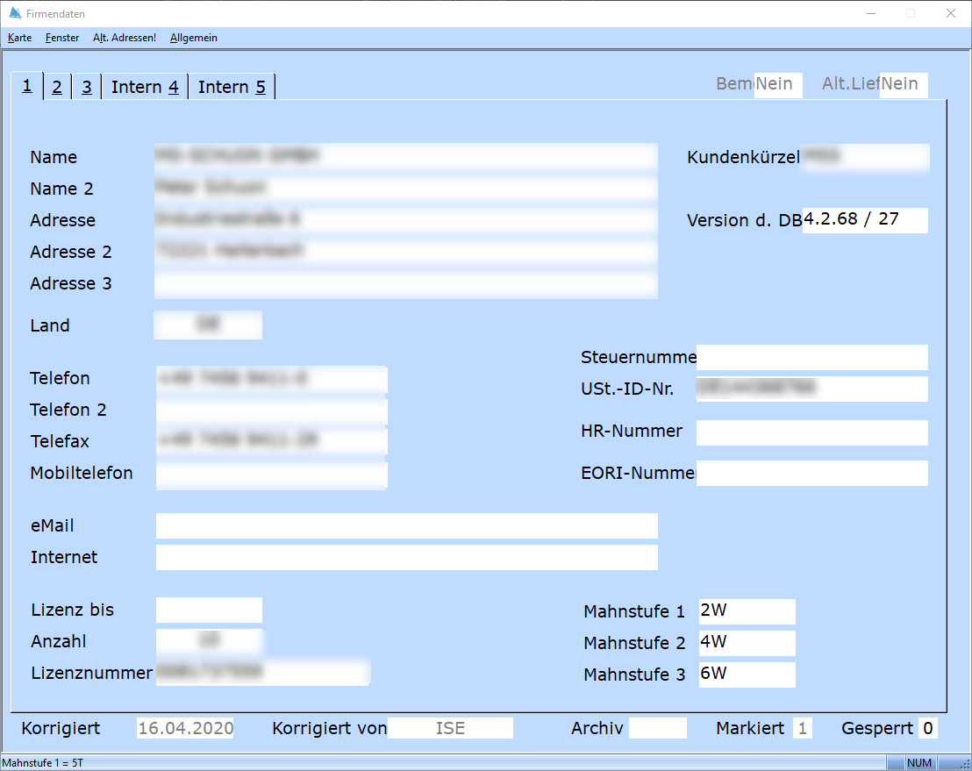Screen dimensions: 972x771
Task: Click the Lizenz bis field
Action: (209, 610)
